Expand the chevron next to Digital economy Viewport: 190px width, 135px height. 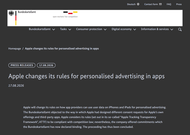point(135,30)
